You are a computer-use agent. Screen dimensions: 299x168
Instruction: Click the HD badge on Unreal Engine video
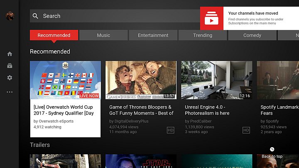click(246, 130)
